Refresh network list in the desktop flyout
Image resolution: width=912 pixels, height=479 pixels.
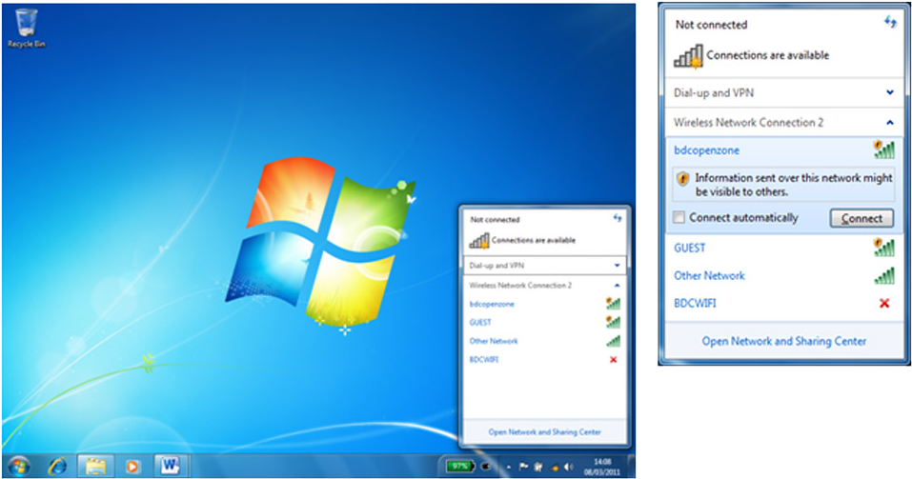(618, 218)
